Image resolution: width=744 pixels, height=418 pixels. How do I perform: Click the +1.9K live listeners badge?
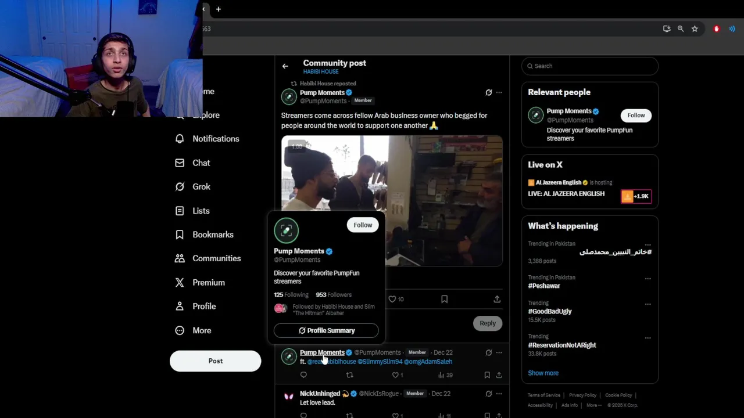[636, 196]
